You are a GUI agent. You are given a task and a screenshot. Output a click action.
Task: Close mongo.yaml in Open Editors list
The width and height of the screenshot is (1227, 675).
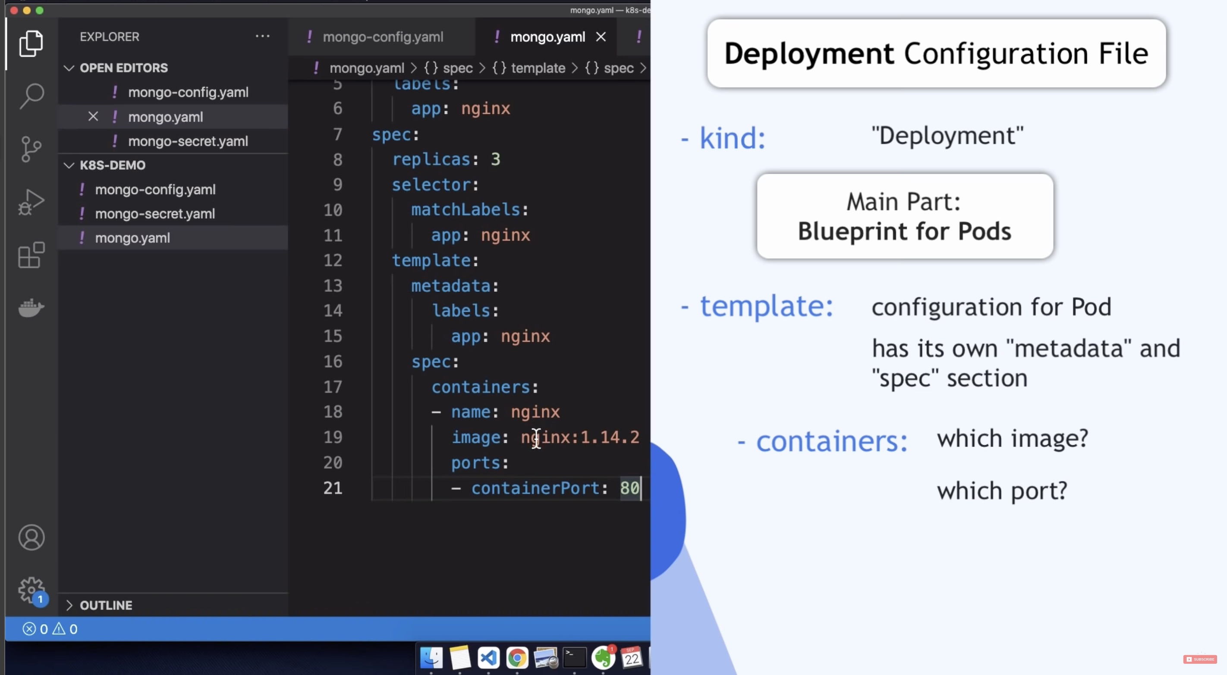93,117
